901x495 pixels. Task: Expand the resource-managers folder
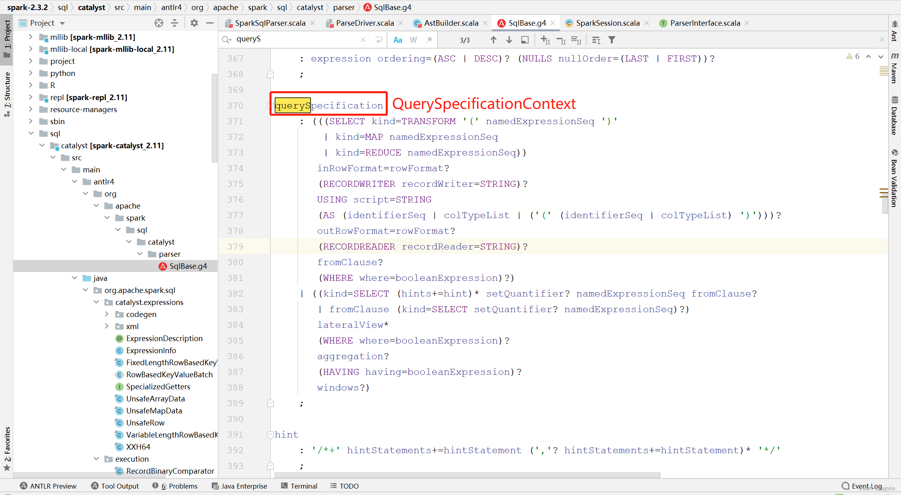click(31, 109)
